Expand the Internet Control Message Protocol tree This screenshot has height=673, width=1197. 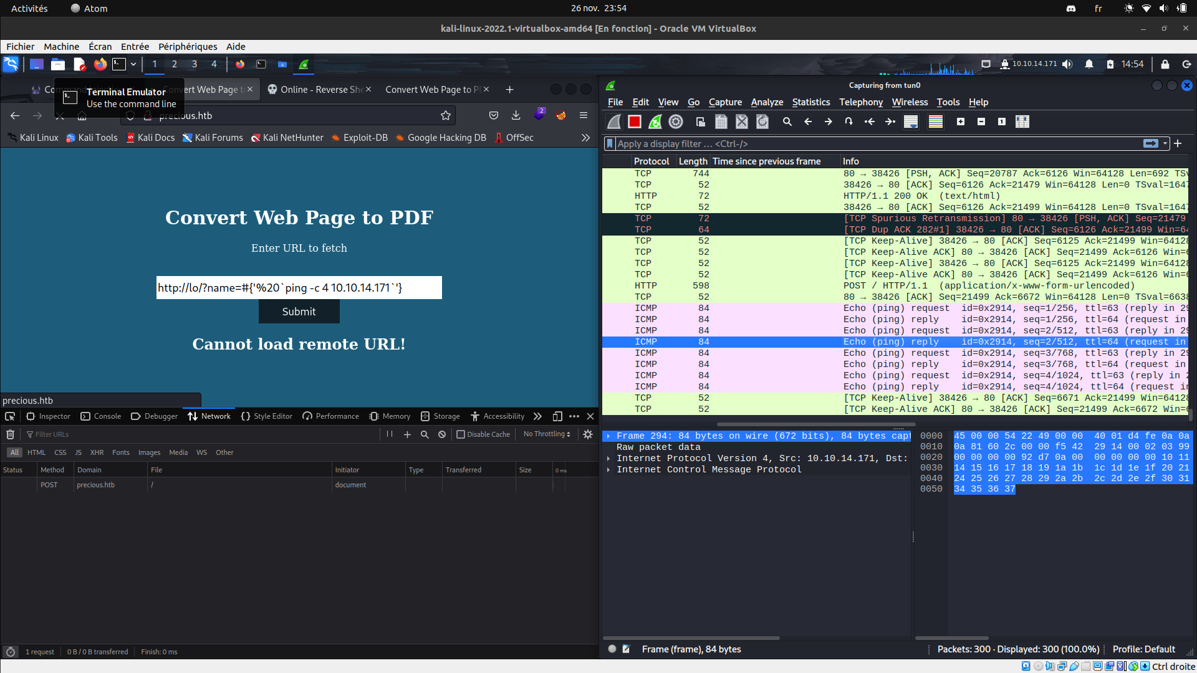[608, 470]
